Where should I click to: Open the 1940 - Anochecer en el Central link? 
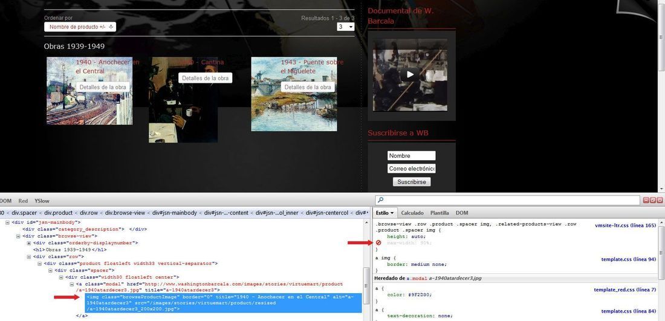(107, 66)
